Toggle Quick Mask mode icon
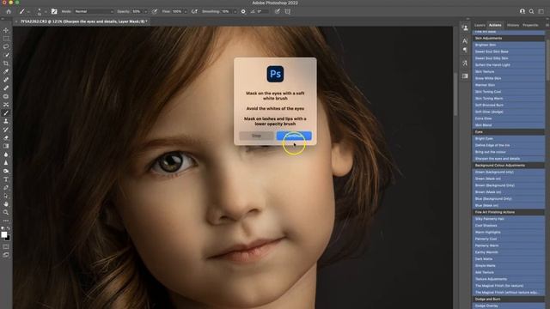 pos(6,246)
